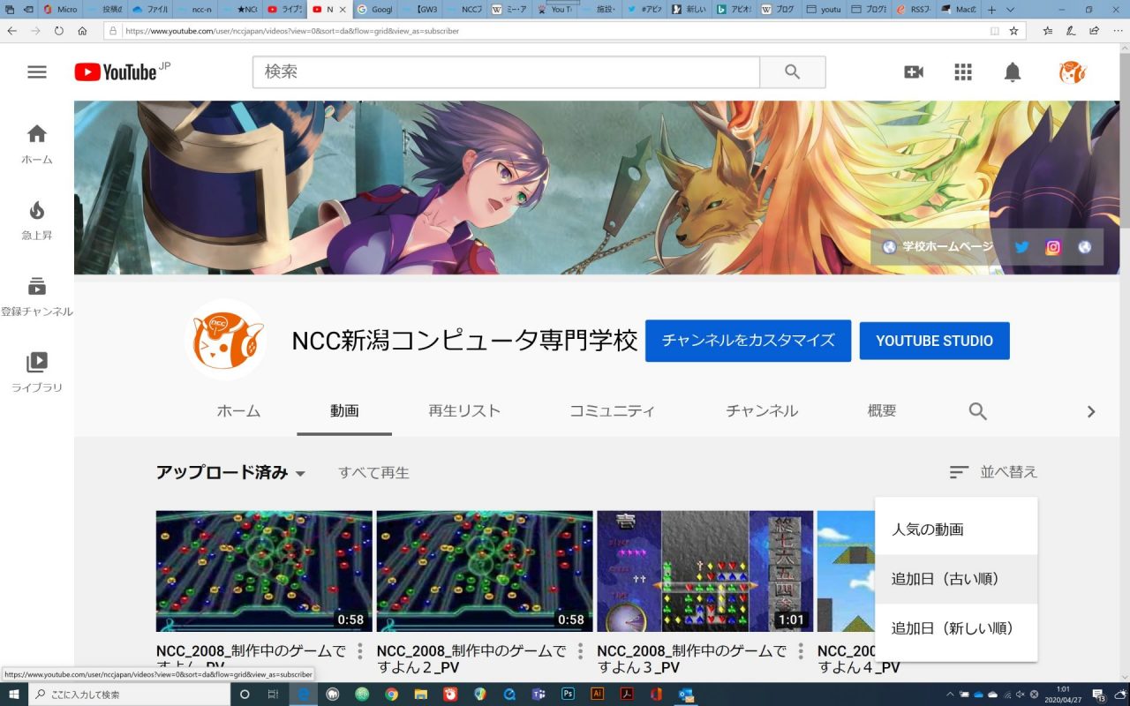This screenshot has width=1130, height=706.
Task: Click the YouTube logo
Action: tap(116, 72)
